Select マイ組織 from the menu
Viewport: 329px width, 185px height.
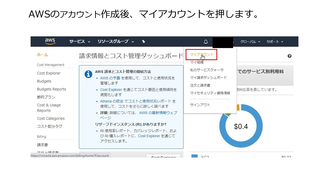coord(197,62)
